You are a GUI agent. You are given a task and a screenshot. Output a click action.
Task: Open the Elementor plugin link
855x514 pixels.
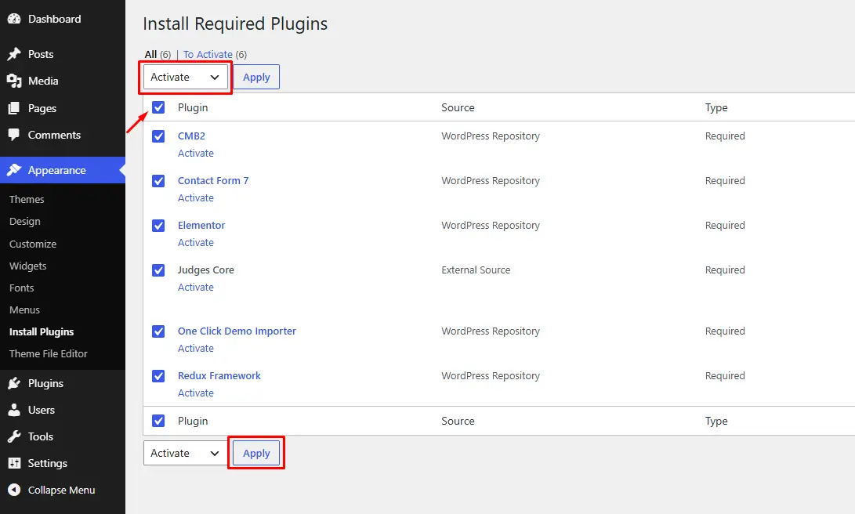click(201, 225)
